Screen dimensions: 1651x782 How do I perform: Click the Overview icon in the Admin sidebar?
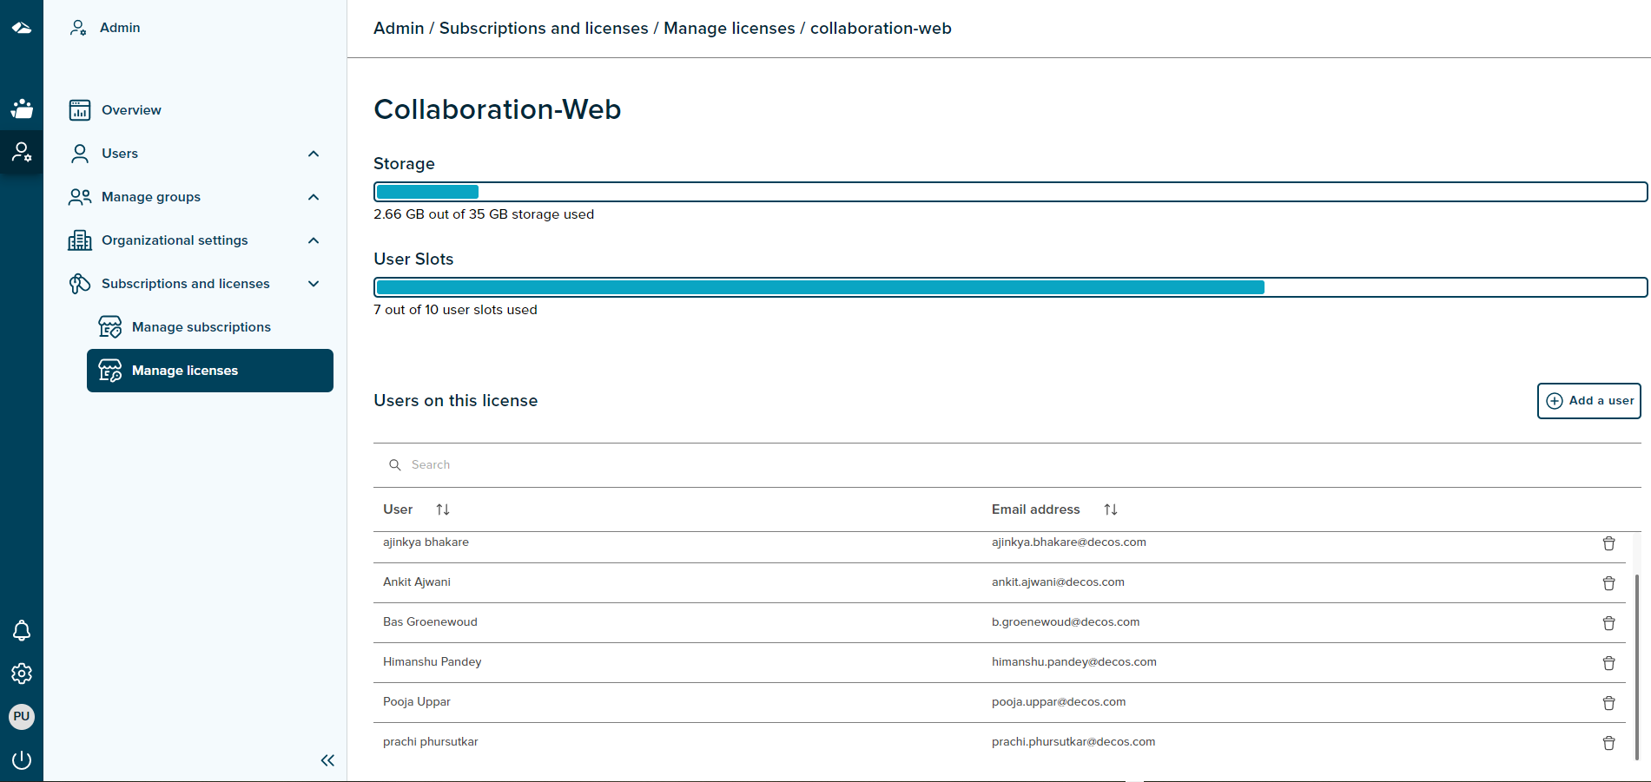point(80,109)
